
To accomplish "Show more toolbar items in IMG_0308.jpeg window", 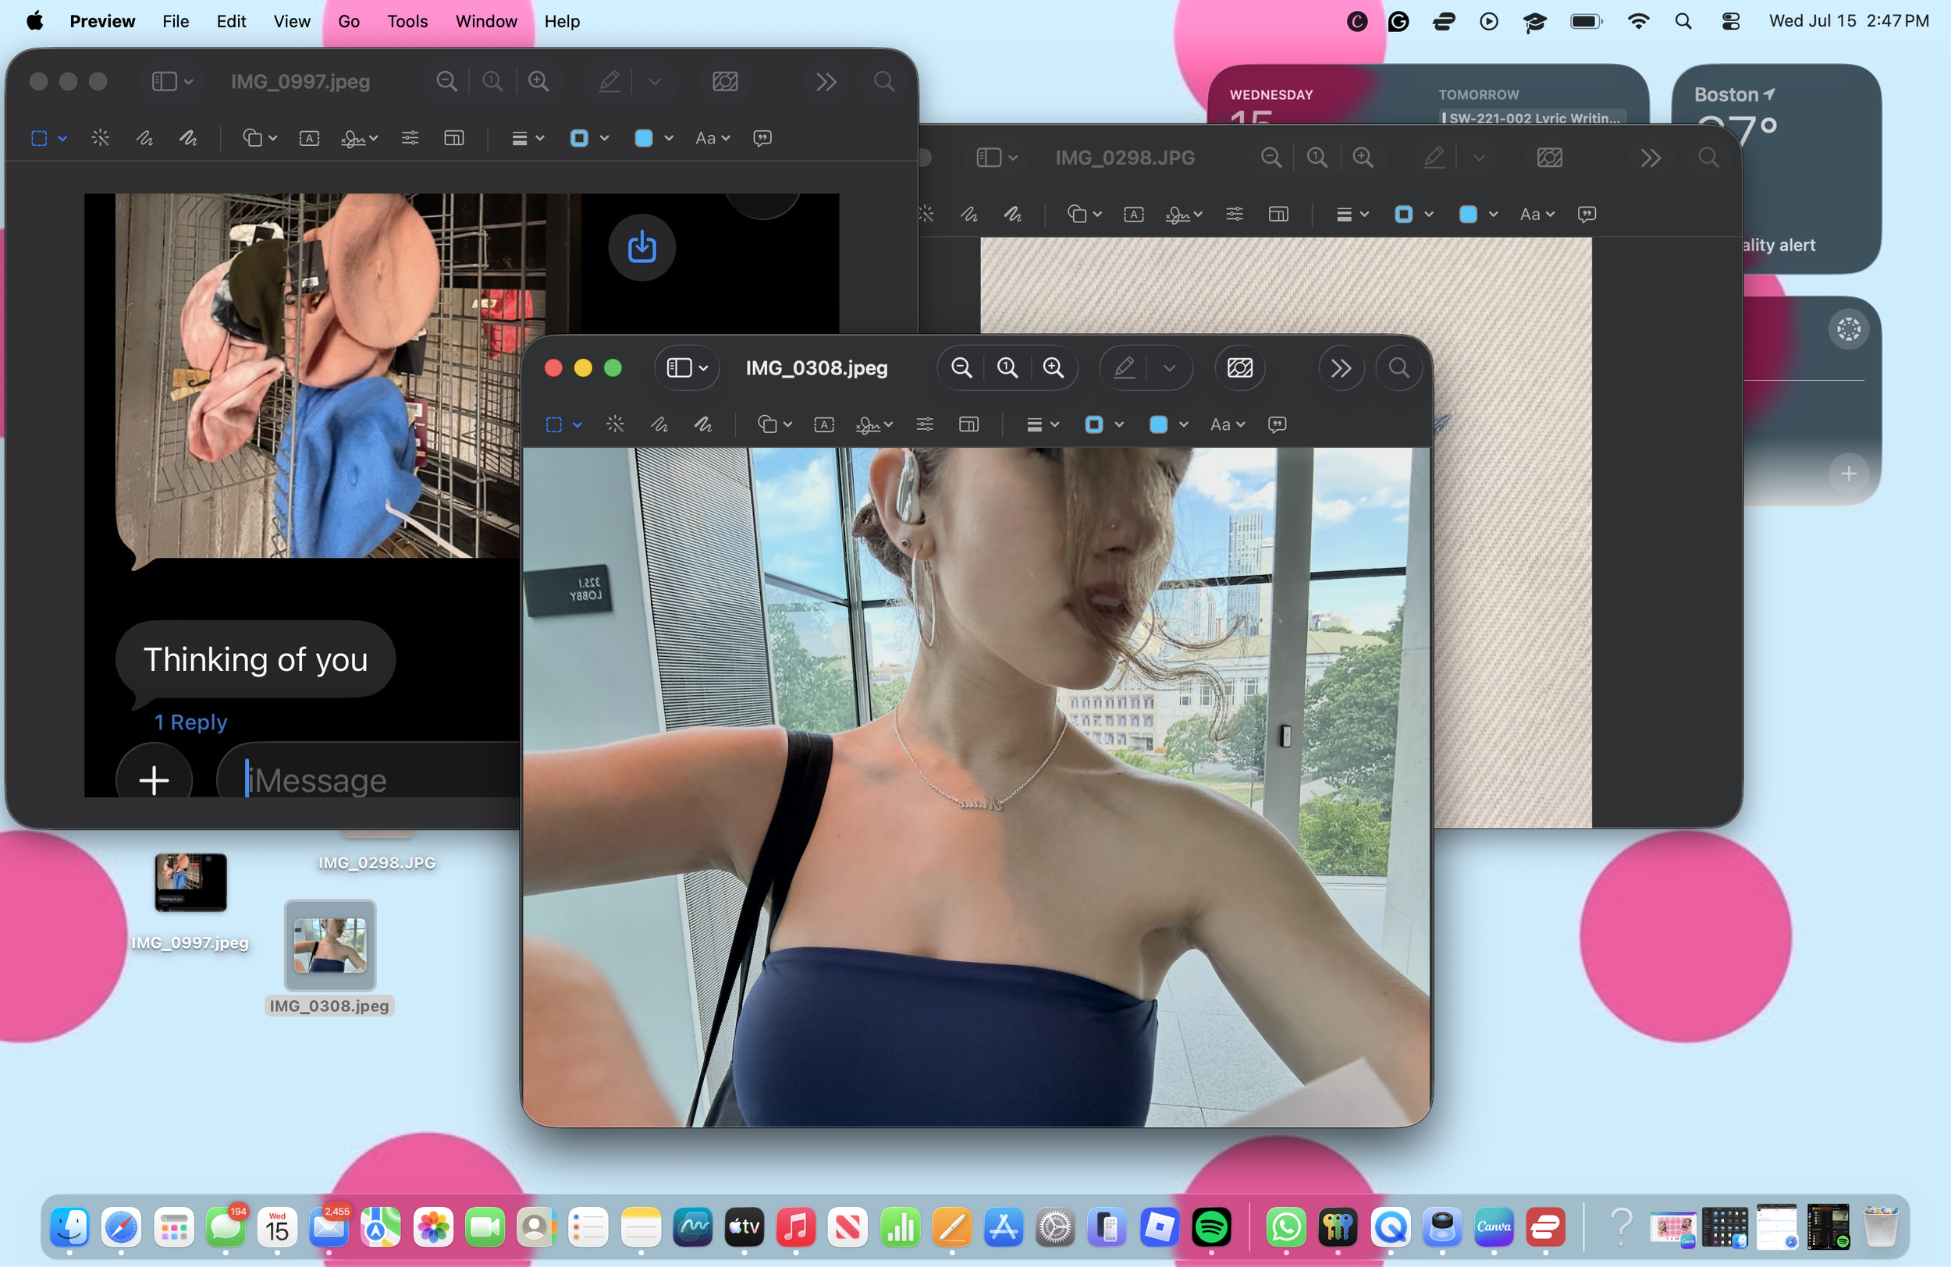I will tap(1341, 368).
